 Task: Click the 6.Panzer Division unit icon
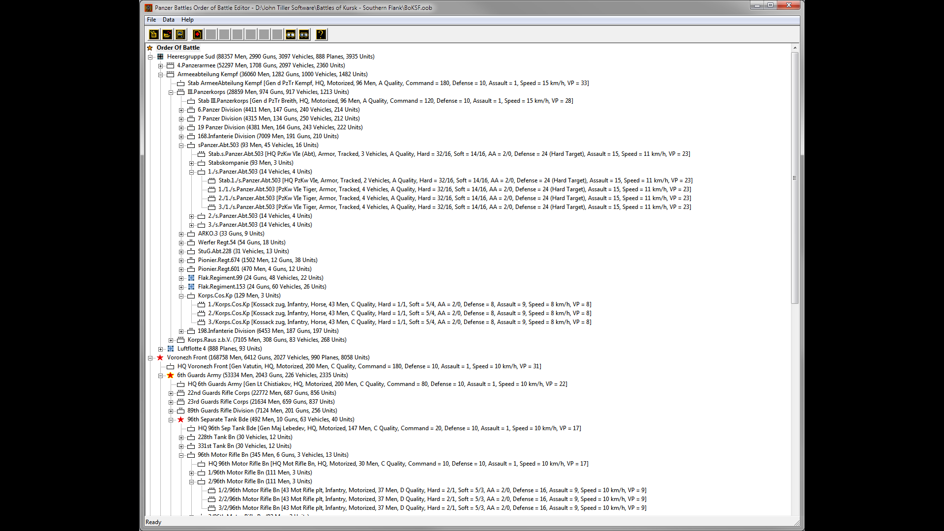click(x=191, y=110)
